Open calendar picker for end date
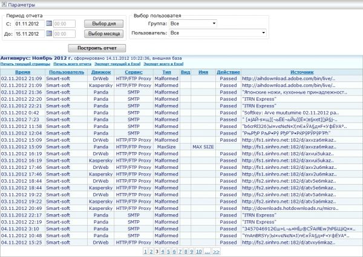Viewport: 363px width, 257px height. click(49, 34)
